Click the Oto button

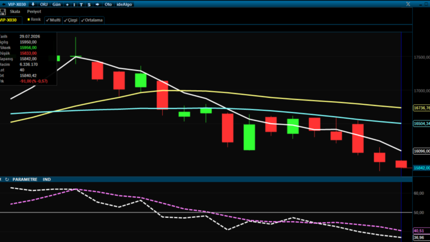[108, 4]
